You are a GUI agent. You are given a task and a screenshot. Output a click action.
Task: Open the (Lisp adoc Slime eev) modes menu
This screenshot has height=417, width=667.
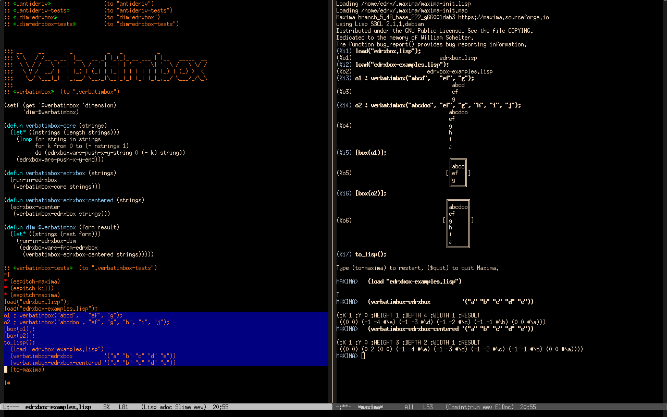[x=174, y=407]
